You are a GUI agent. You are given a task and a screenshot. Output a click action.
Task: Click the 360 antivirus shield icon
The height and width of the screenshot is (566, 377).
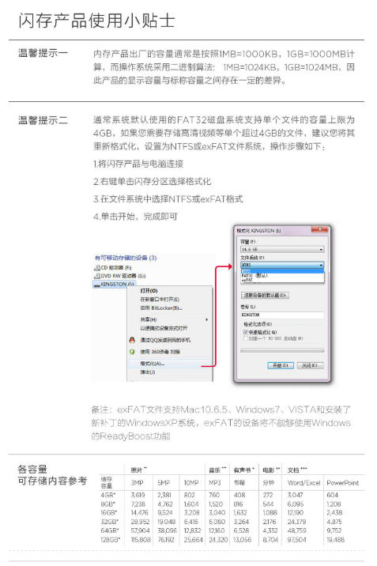pyautogui.click(x=132, y=352)
